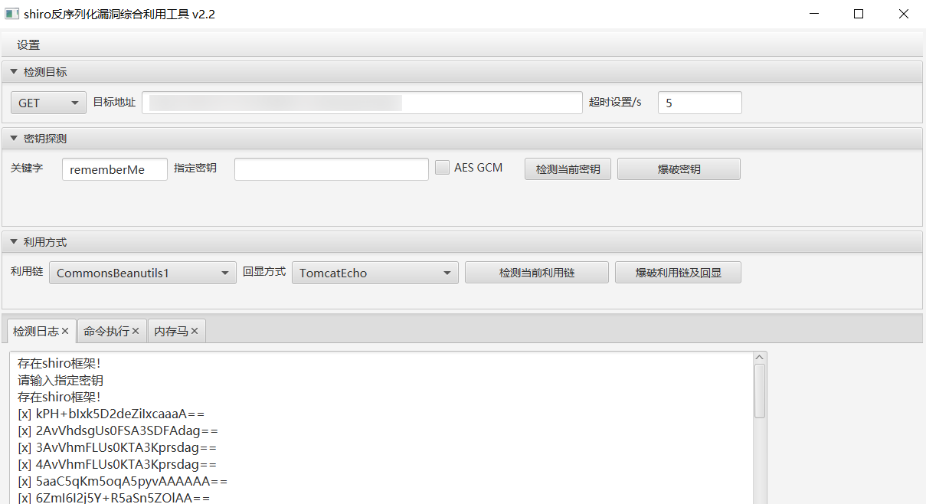Close the 内存马 tab via x icon
The width and height of the screenshot is (926, 504).
click(195, 331)
